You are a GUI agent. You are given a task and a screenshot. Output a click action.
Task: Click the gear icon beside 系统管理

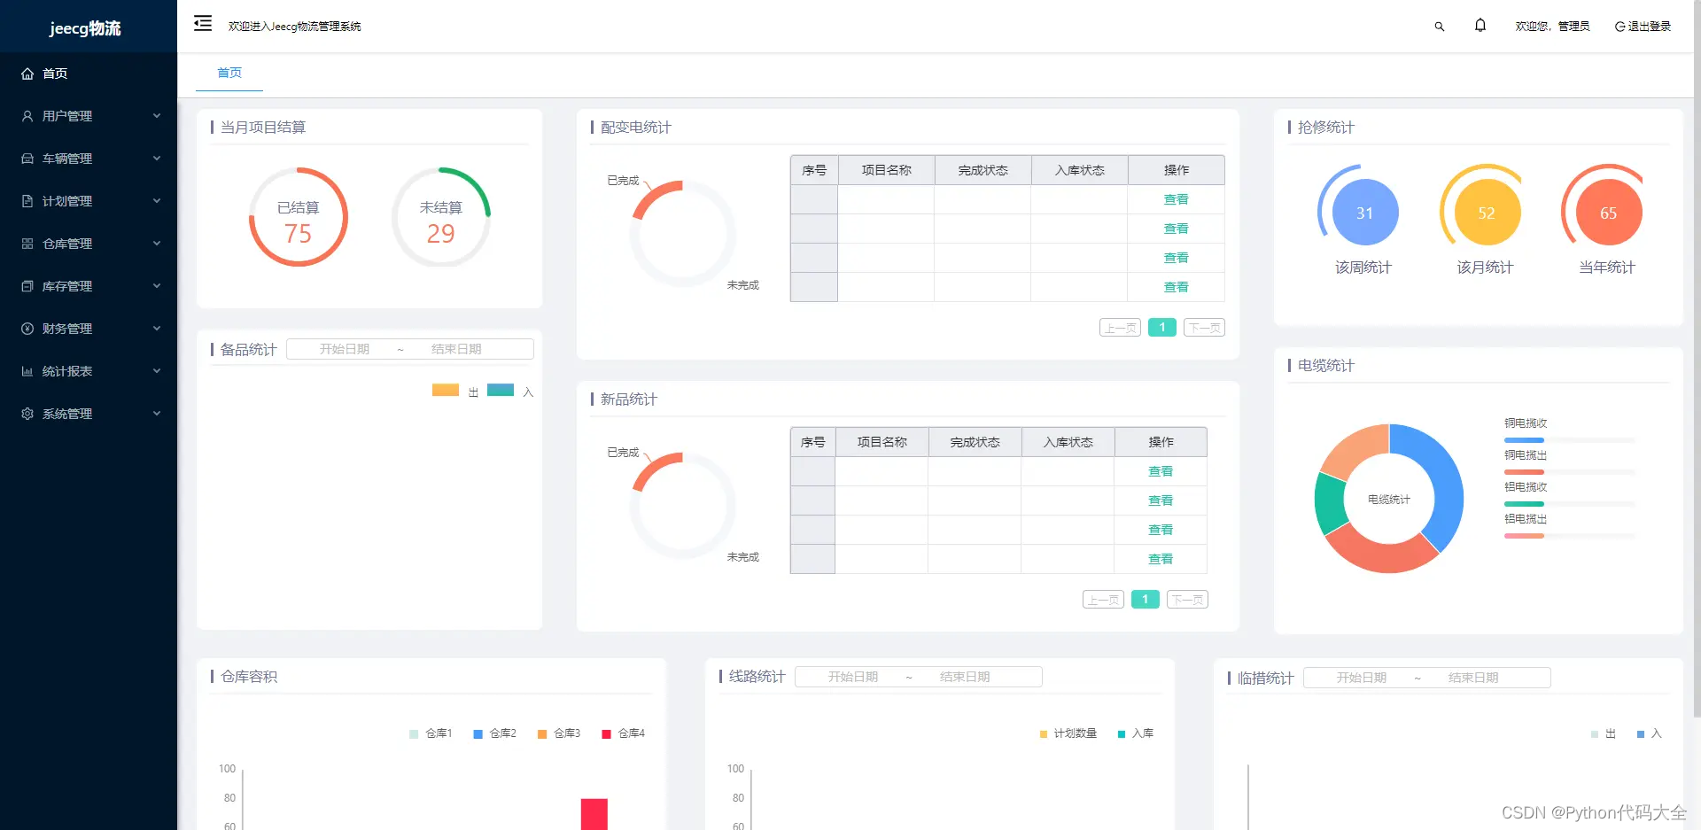27,414
